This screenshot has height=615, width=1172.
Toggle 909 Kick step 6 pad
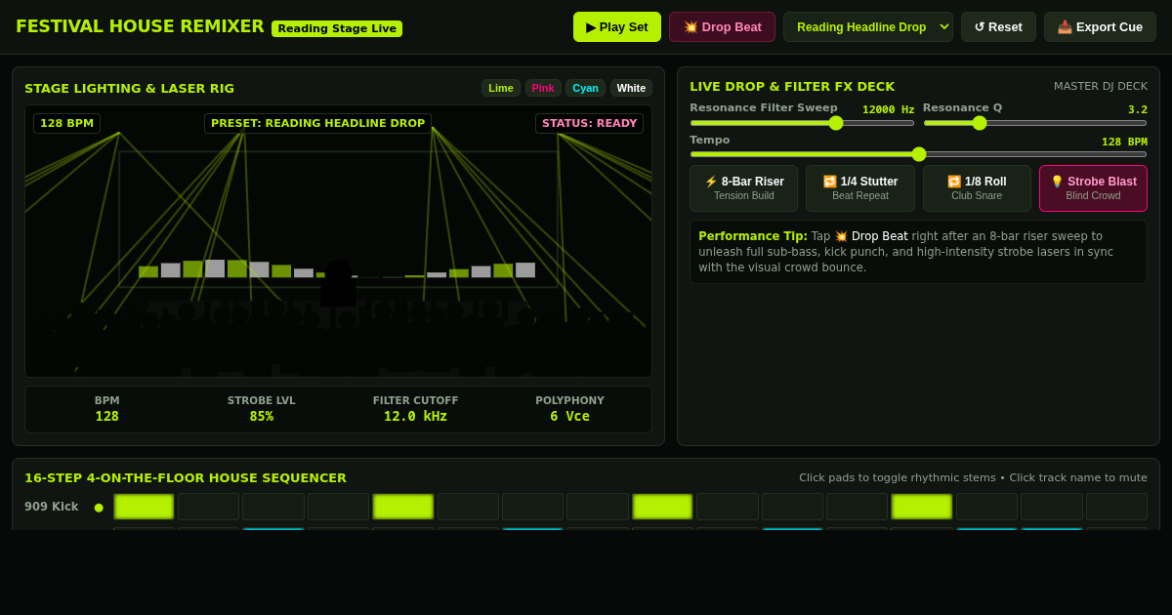(468, 507)
